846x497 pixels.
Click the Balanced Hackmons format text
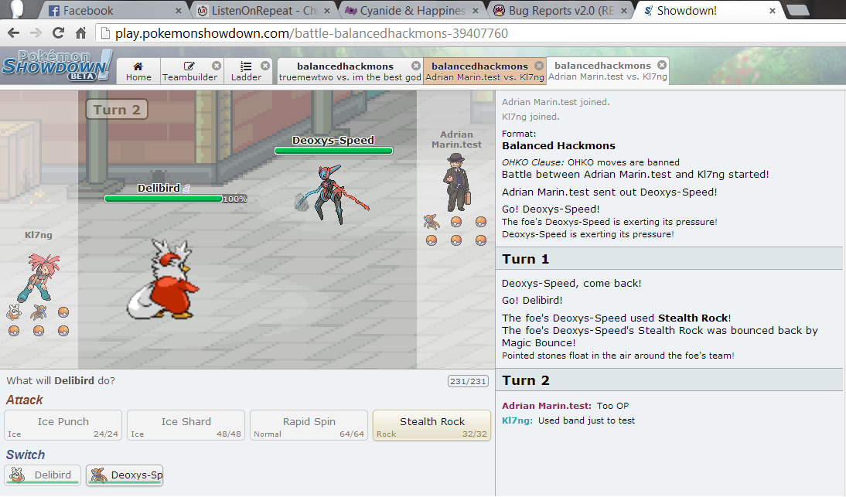(x=558, y=145)
